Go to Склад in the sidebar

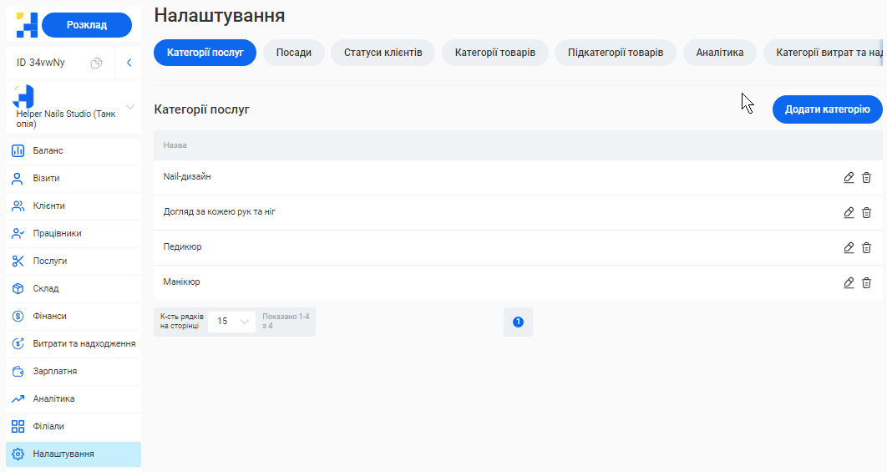45,288
